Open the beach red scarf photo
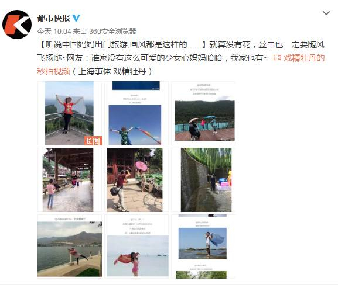The height and width of the screenshot is (288, 338). (x=136, y=247)
